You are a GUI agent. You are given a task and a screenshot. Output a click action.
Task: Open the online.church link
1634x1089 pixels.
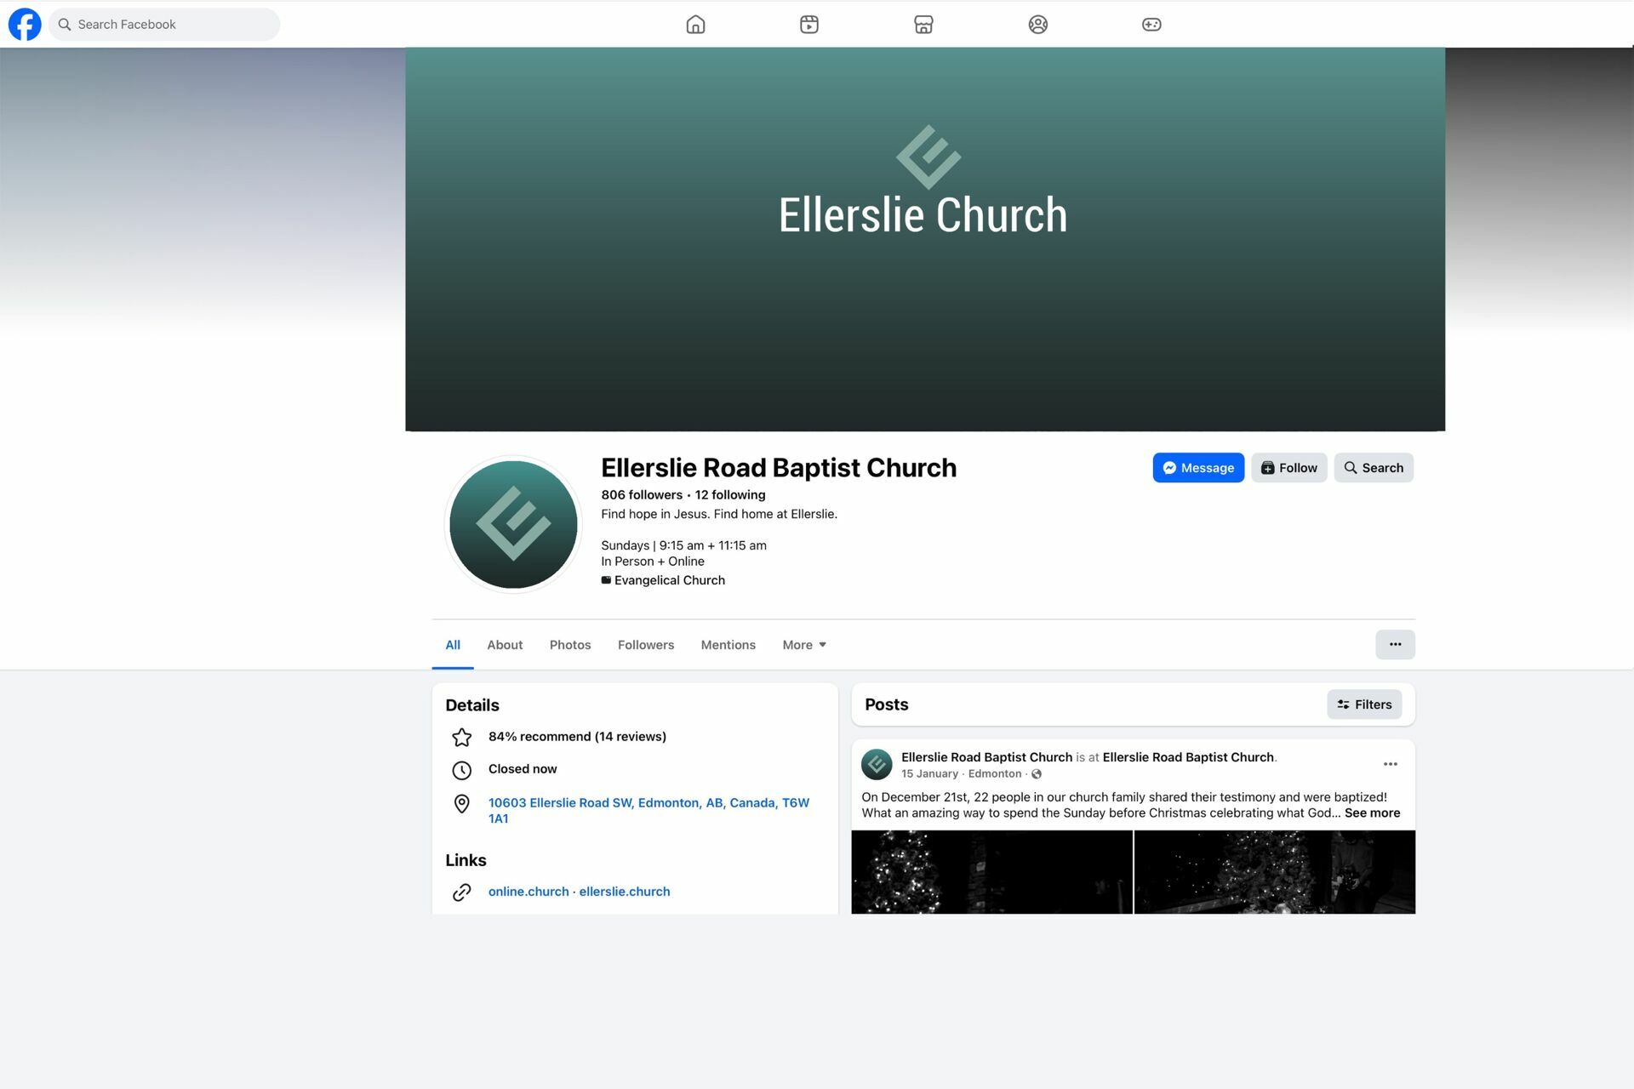[x=528, y=892]
